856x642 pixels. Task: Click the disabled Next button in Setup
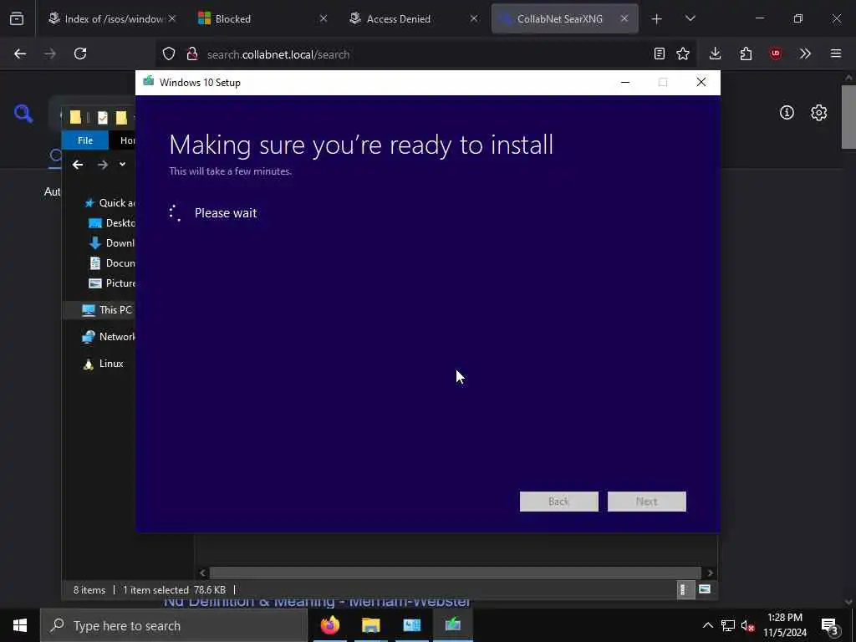tap(647, 502)
